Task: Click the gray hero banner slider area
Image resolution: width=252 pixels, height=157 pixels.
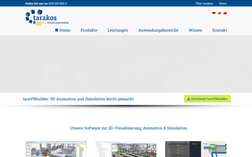Action: pos(126,64)
